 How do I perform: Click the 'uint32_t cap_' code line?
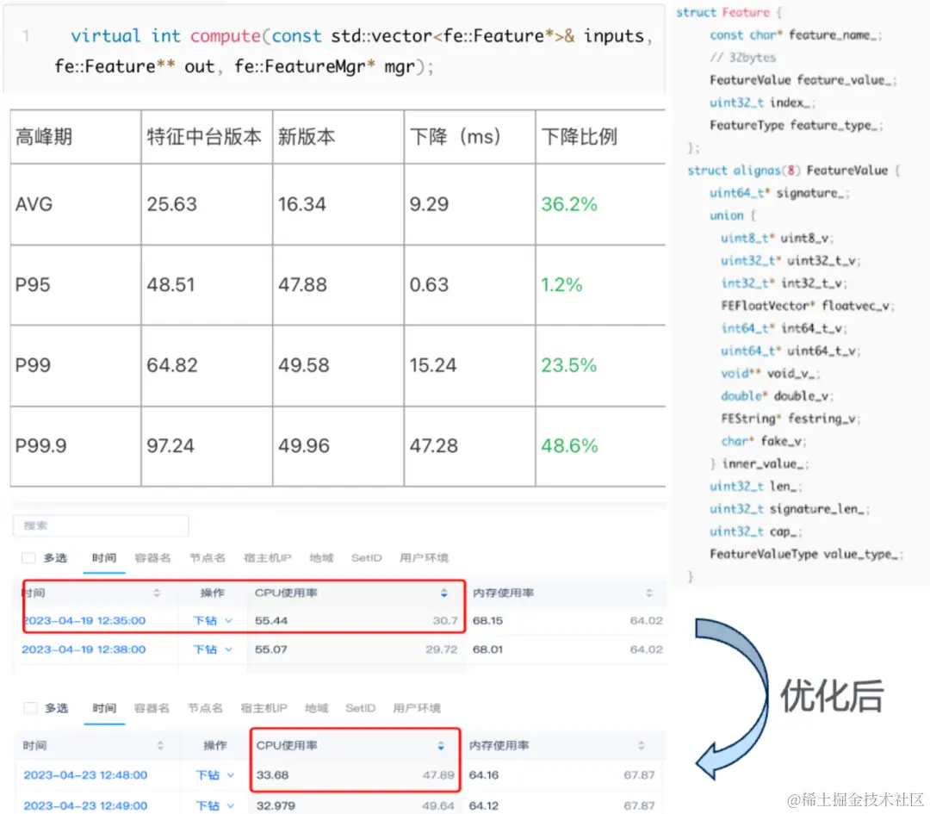756,531
